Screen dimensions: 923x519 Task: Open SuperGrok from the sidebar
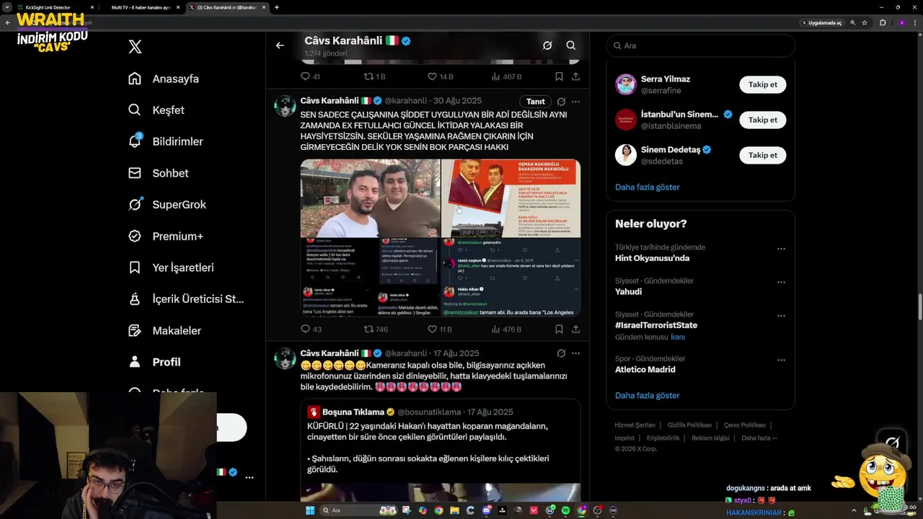tap(167, 205)
